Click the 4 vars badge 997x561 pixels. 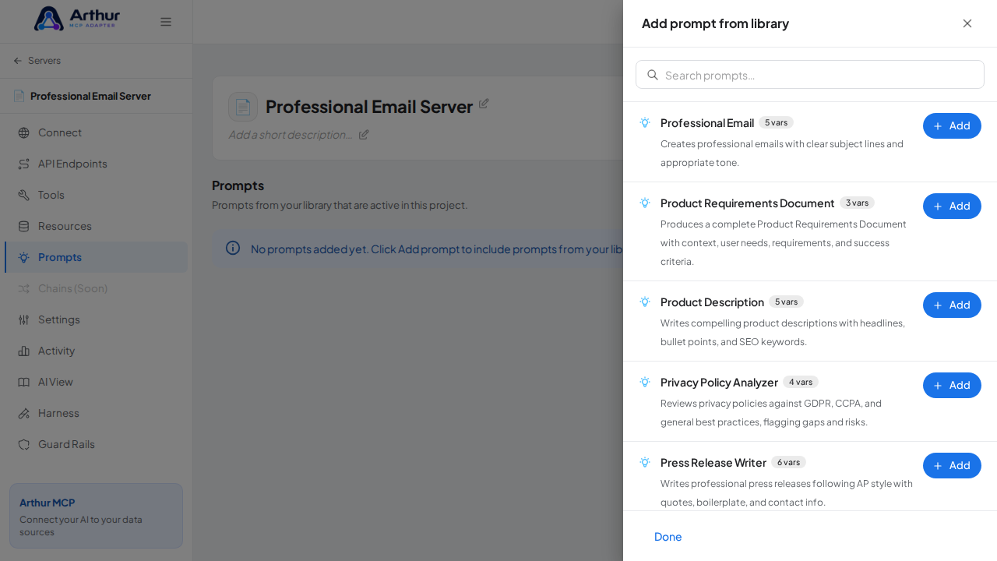[801, 382]
